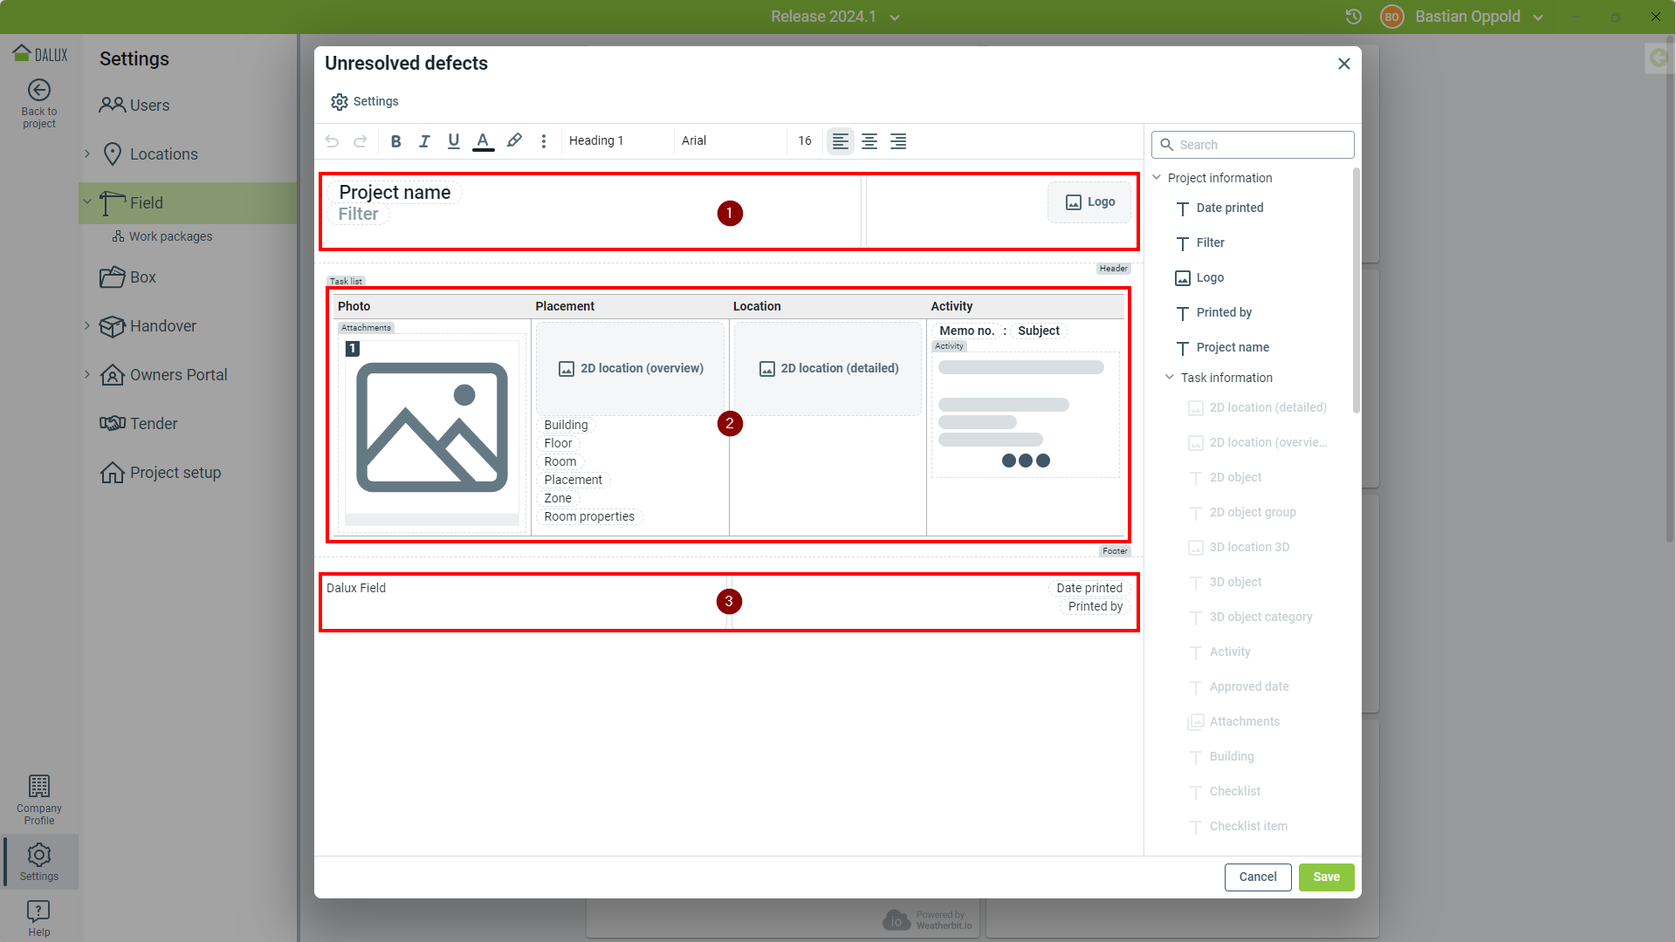Enable center text alignment

coord(869,141)
